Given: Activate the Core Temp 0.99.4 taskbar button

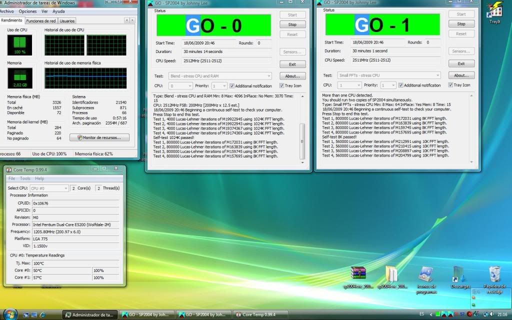Looking at the screenshot, I should click(260, 315).
